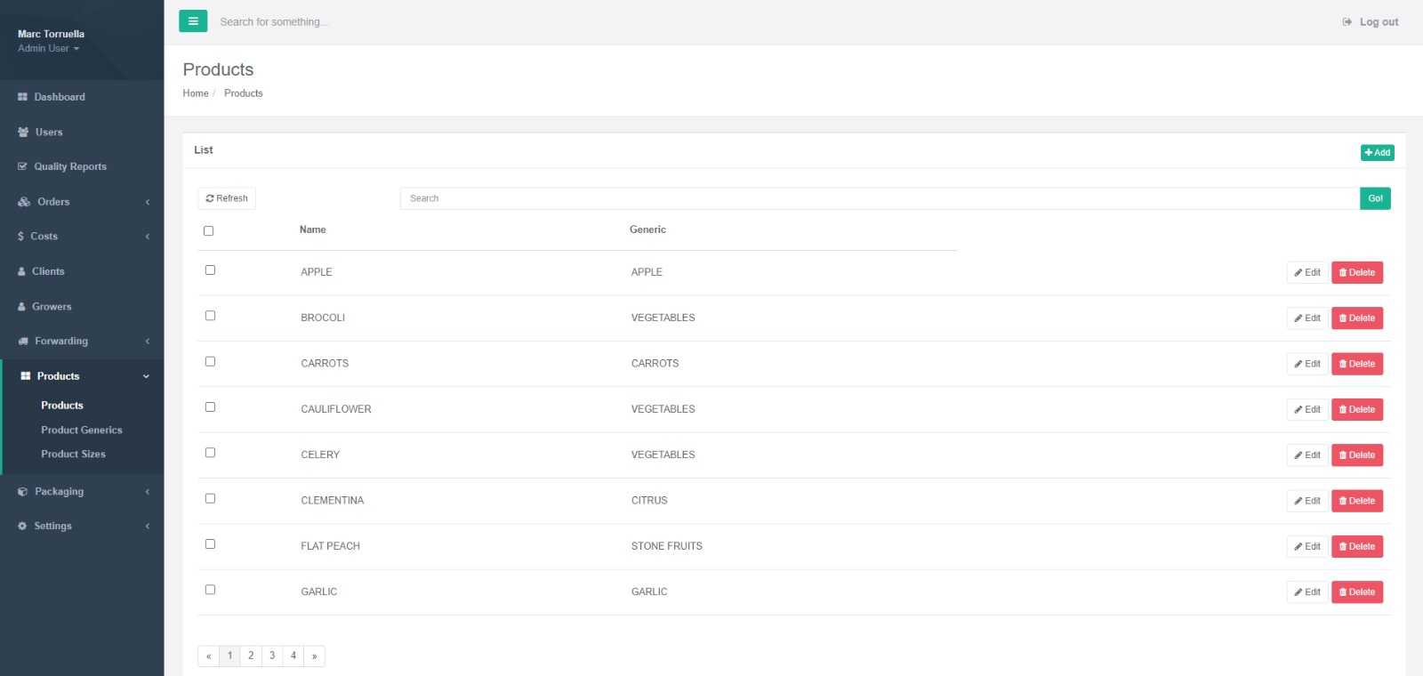Go to next page with » arrow
Image resolution: width=1423 pixels, height=676 pixels.
click(x=314, y=656)
